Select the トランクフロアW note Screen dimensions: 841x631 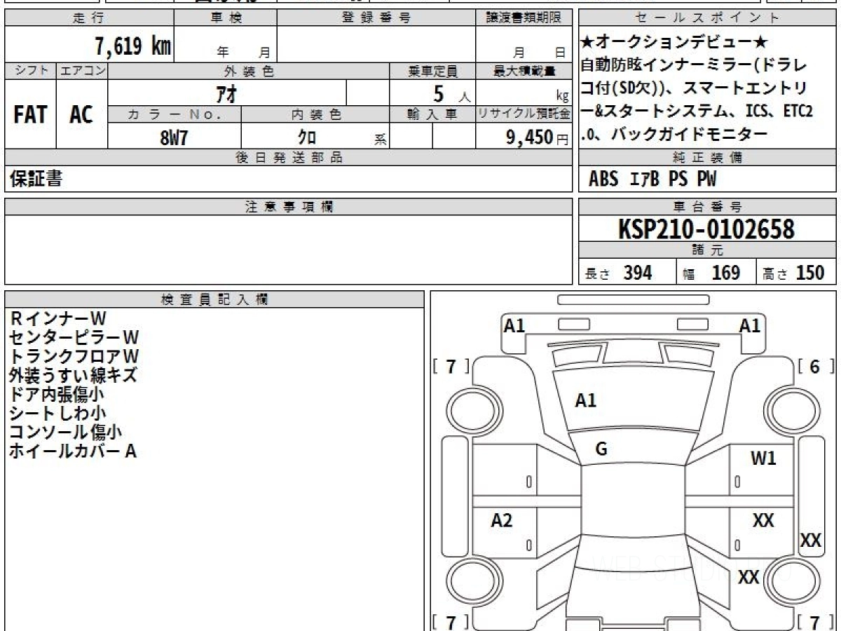pos(74,357)
